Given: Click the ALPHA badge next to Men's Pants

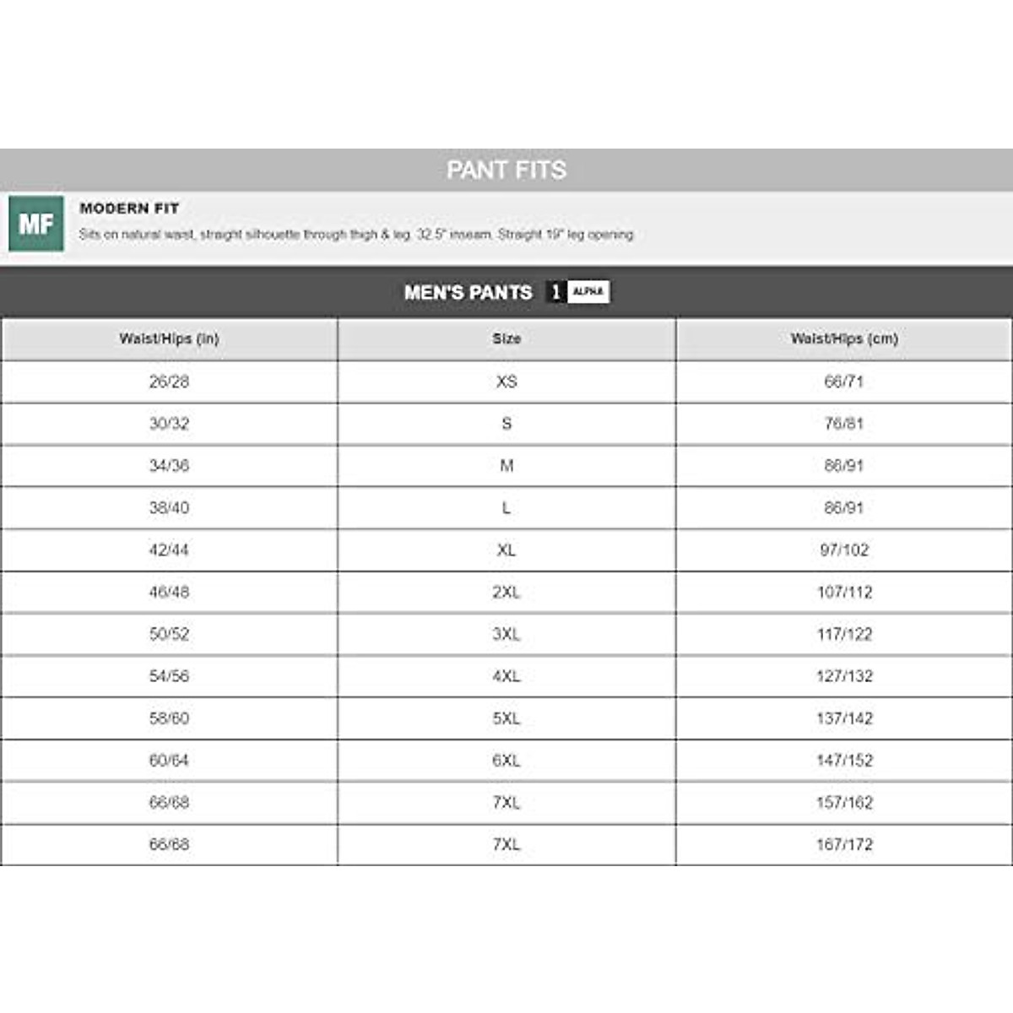Looking at the screenshot, I should click(x=588, y=292).
